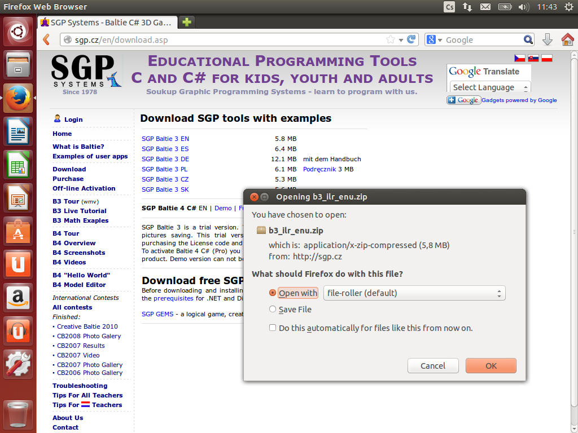Image resolution: width=578 pixels, height=433 pixels.
Task: Click the Firefox back arrow button
Action: point(46,40)
